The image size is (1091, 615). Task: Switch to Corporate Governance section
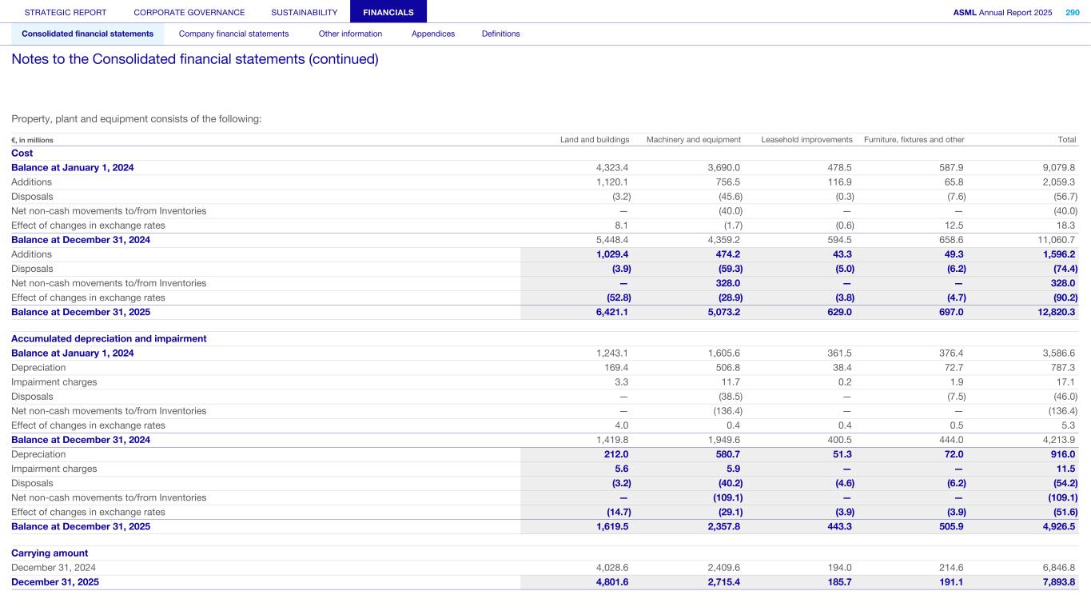(189, 13)
